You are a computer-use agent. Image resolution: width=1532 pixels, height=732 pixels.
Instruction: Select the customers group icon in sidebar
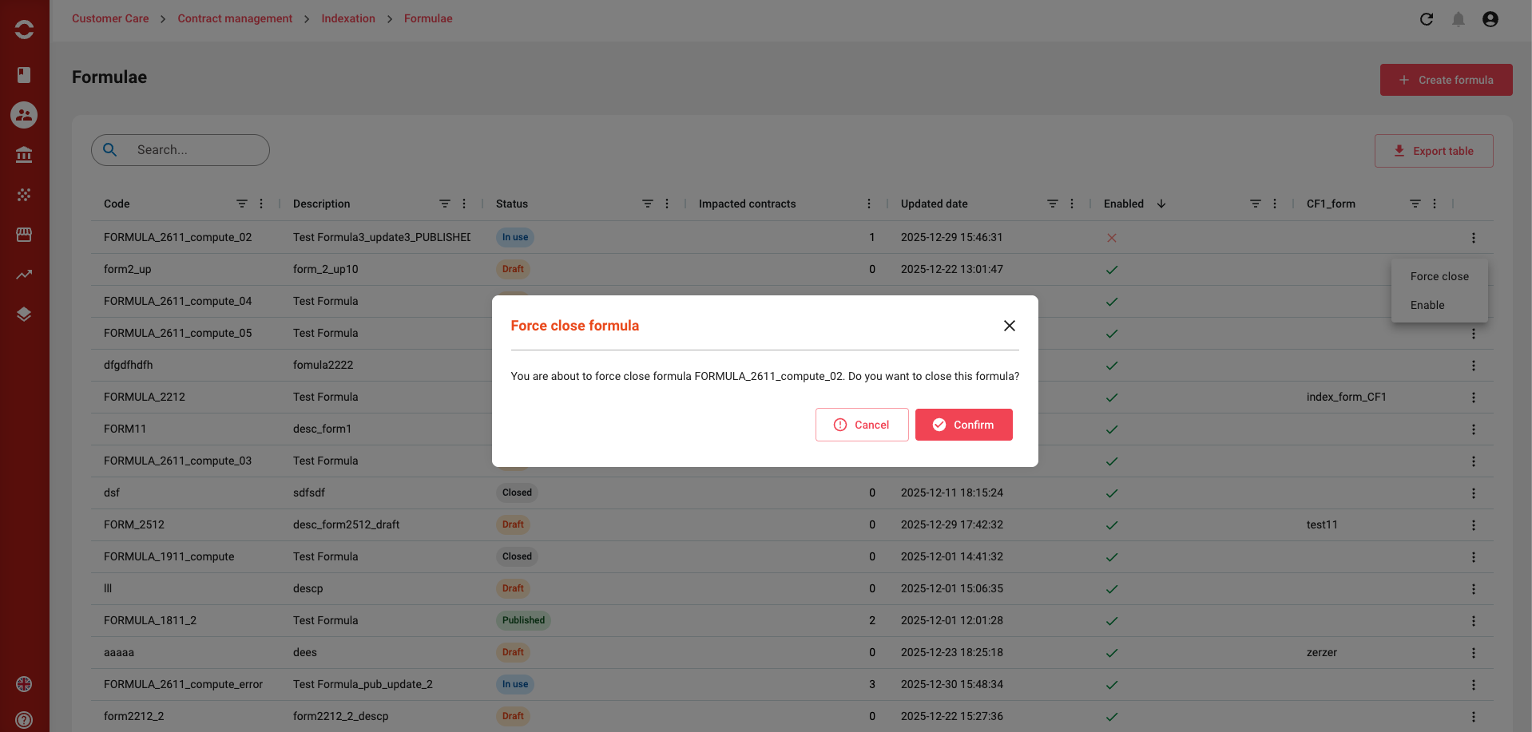point(24,115)
